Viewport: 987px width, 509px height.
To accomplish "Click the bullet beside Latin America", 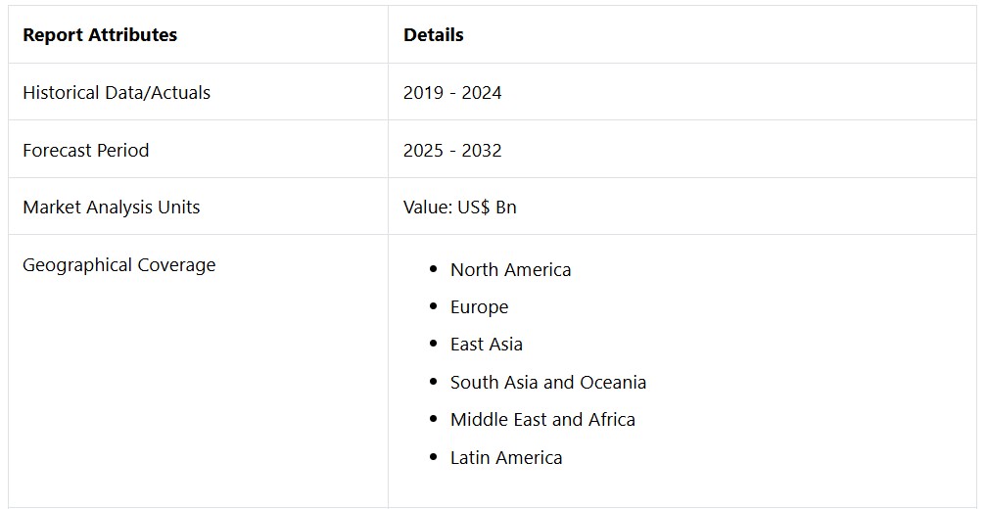I will (433, 457).
